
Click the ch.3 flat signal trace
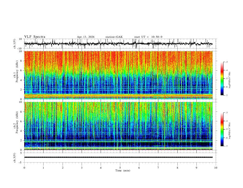coord(118,157)
